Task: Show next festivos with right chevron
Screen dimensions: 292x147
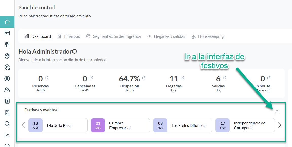Action: click(280, 125)
